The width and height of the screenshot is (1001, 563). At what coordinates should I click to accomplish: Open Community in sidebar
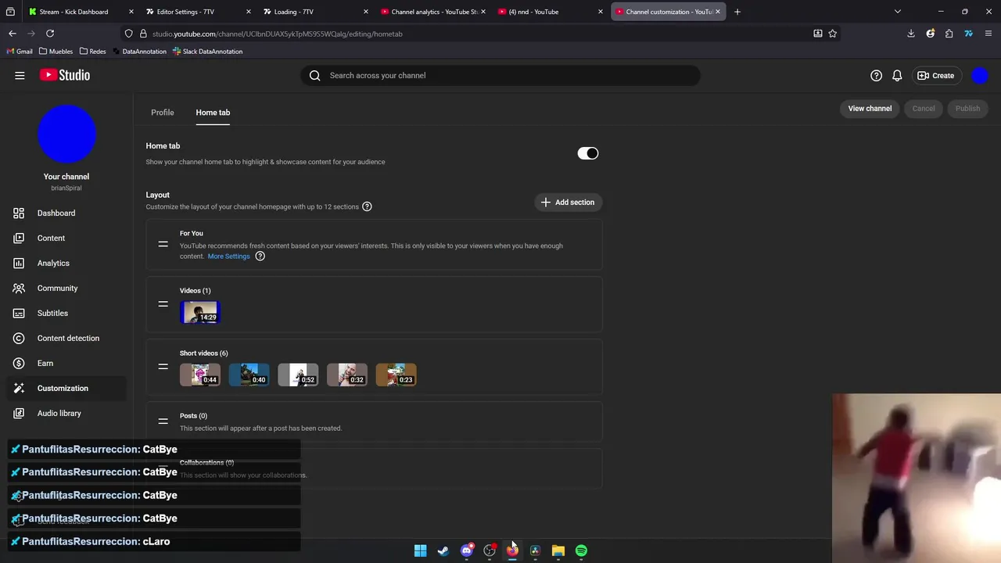66,288
